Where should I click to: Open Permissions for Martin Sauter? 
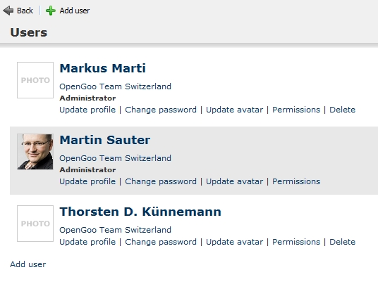pyautogui.click(x=296, y=181)
